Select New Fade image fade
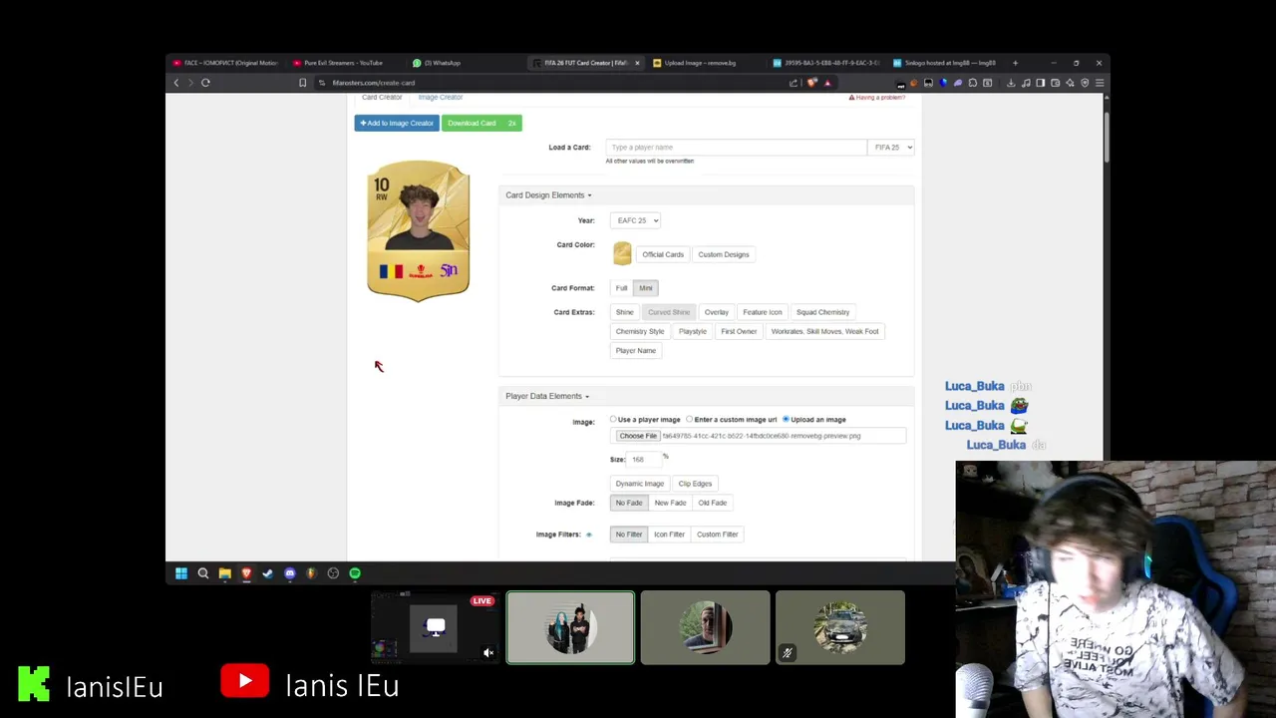Image resolution: width=1276 pixels, height=718 pixels. (670, 503)
